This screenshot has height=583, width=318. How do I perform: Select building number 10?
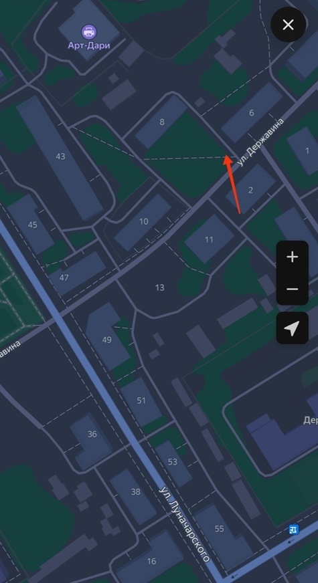tap(144, 221)
